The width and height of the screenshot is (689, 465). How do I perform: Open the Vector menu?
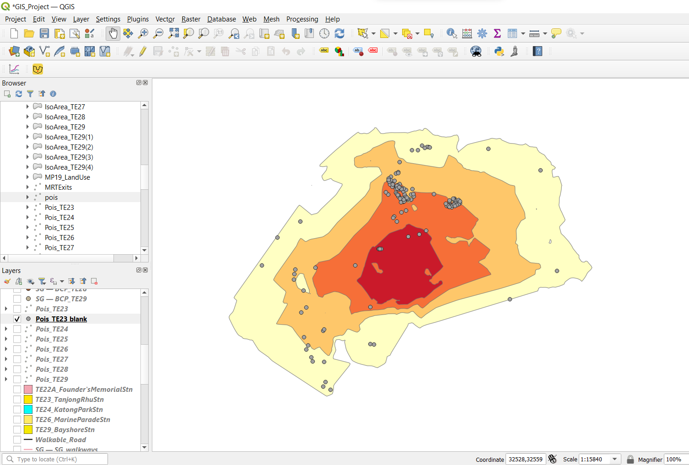tap(165, 19)
